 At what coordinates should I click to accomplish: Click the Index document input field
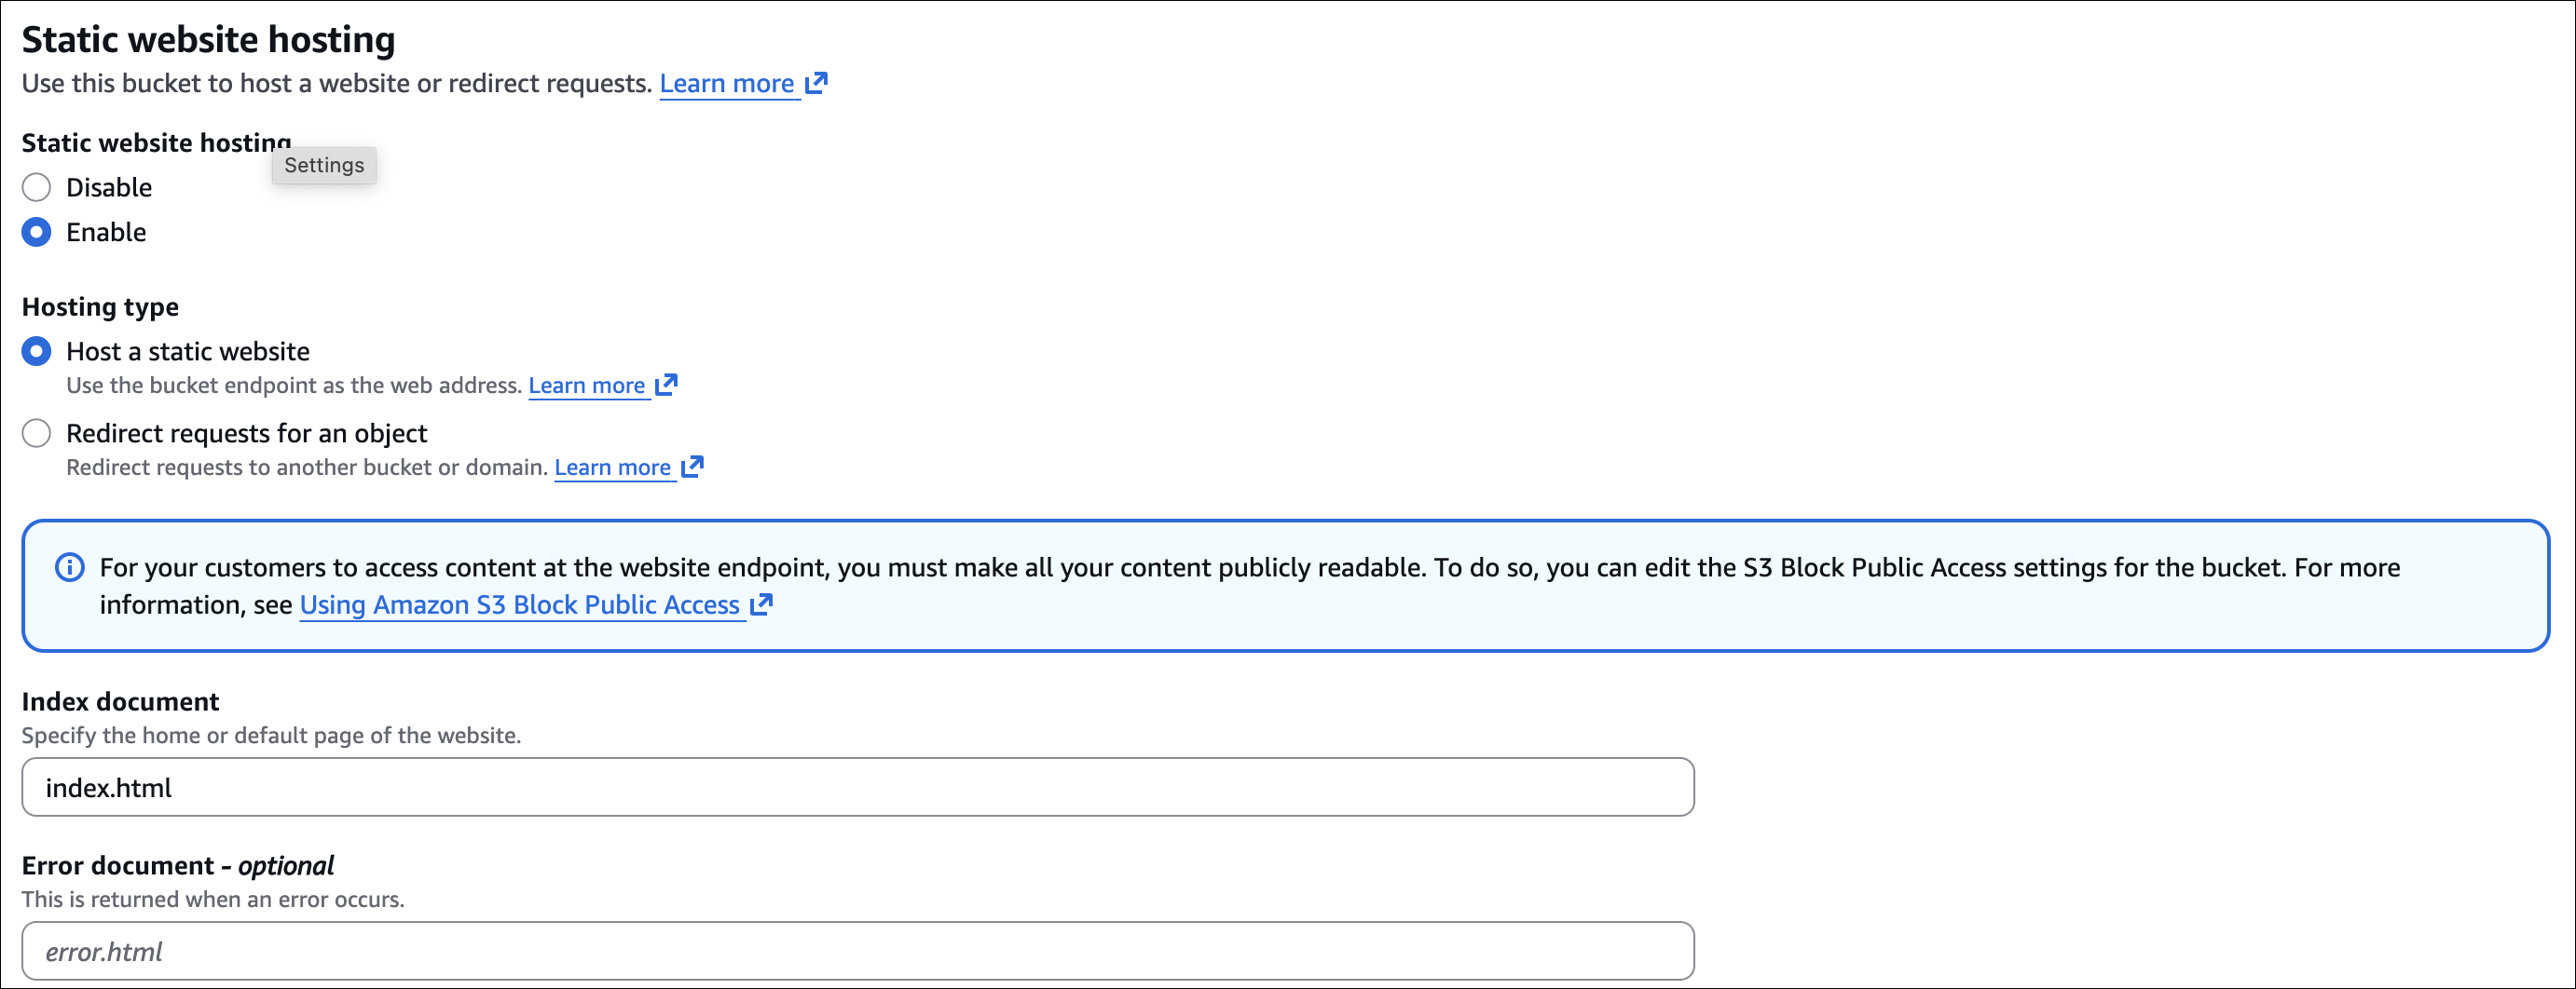[857, 787]
